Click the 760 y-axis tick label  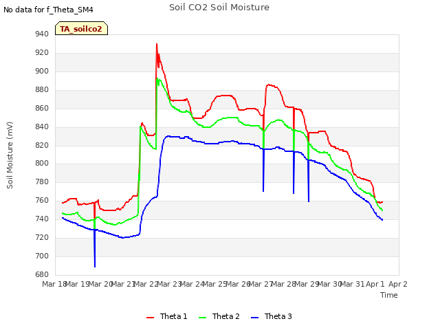pos(42,200)
